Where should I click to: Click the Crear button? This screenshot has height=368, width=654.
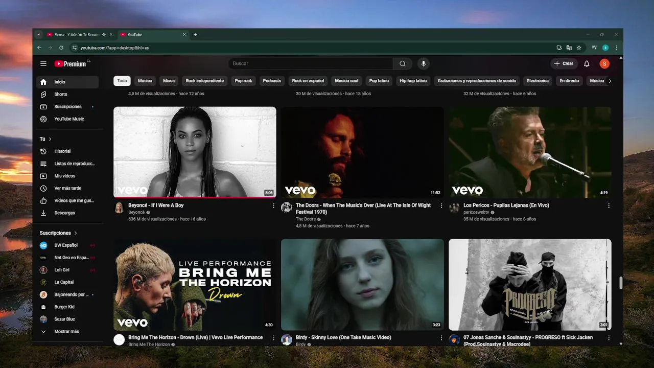[x=564, y=64]
